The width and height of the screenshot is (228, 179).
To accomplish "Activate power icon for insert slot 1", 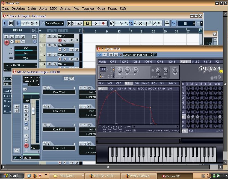I will coord(45,88).
